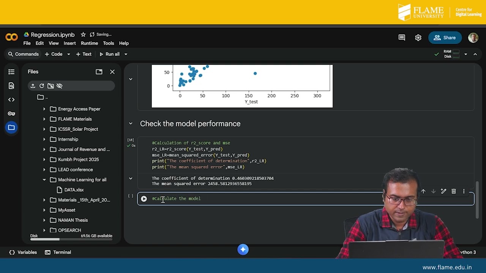Open the Runtime menu
Viewport: 486px width, 273px height.
click(x=89, y=43)
